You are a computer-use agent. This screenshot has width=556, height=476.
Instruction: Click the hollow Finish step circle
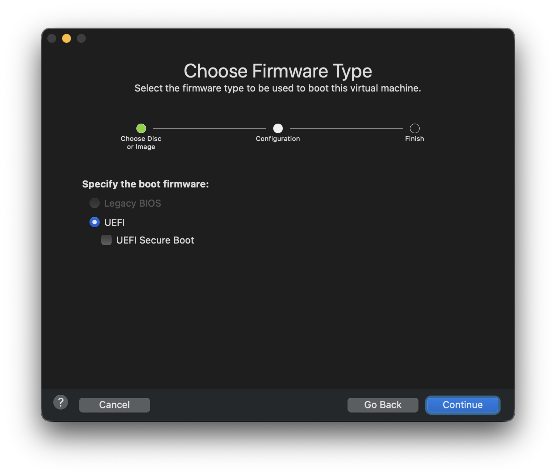point(415,128)
